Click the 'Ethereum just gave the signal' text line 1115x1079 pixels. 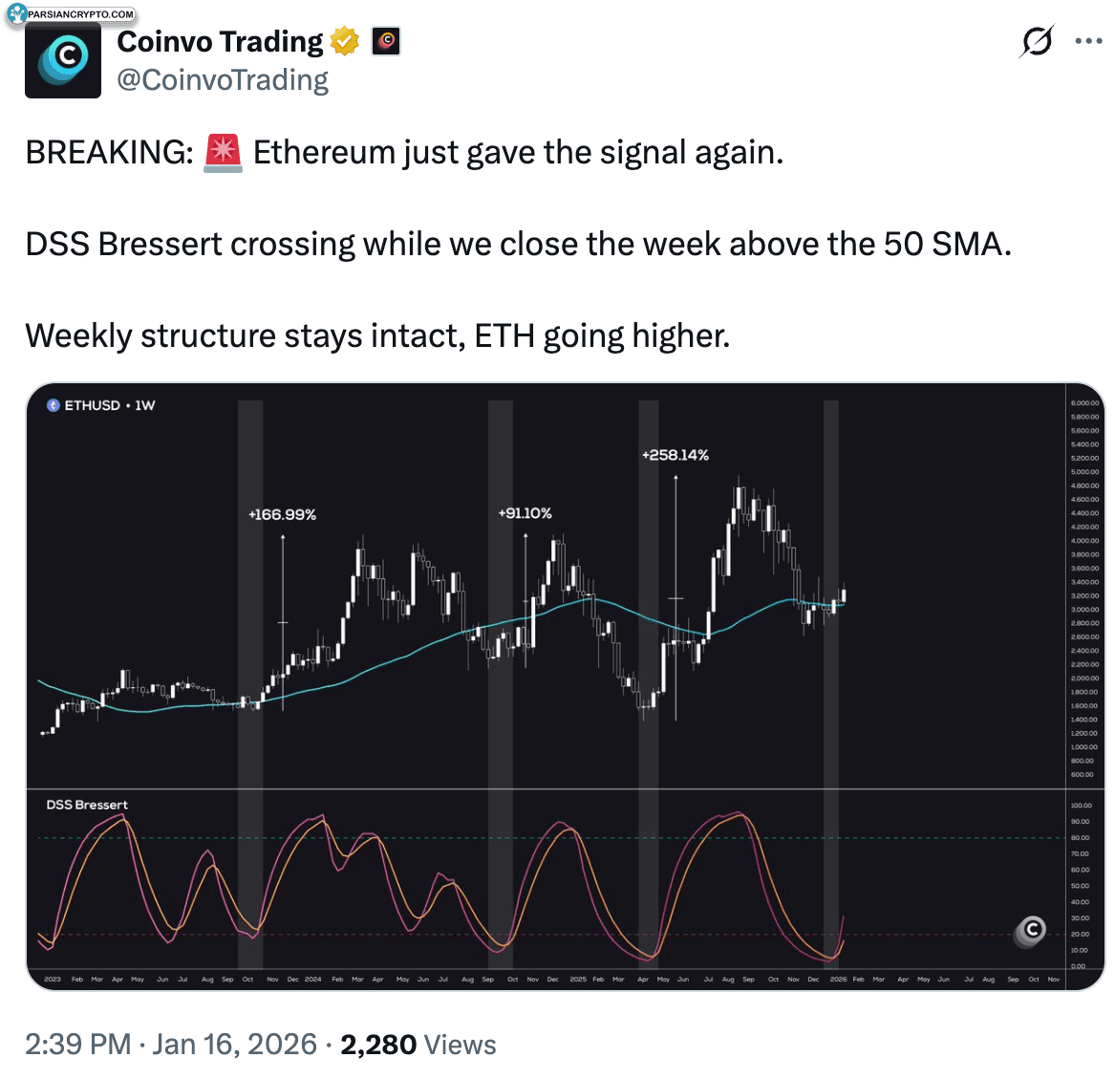point(518,153)
